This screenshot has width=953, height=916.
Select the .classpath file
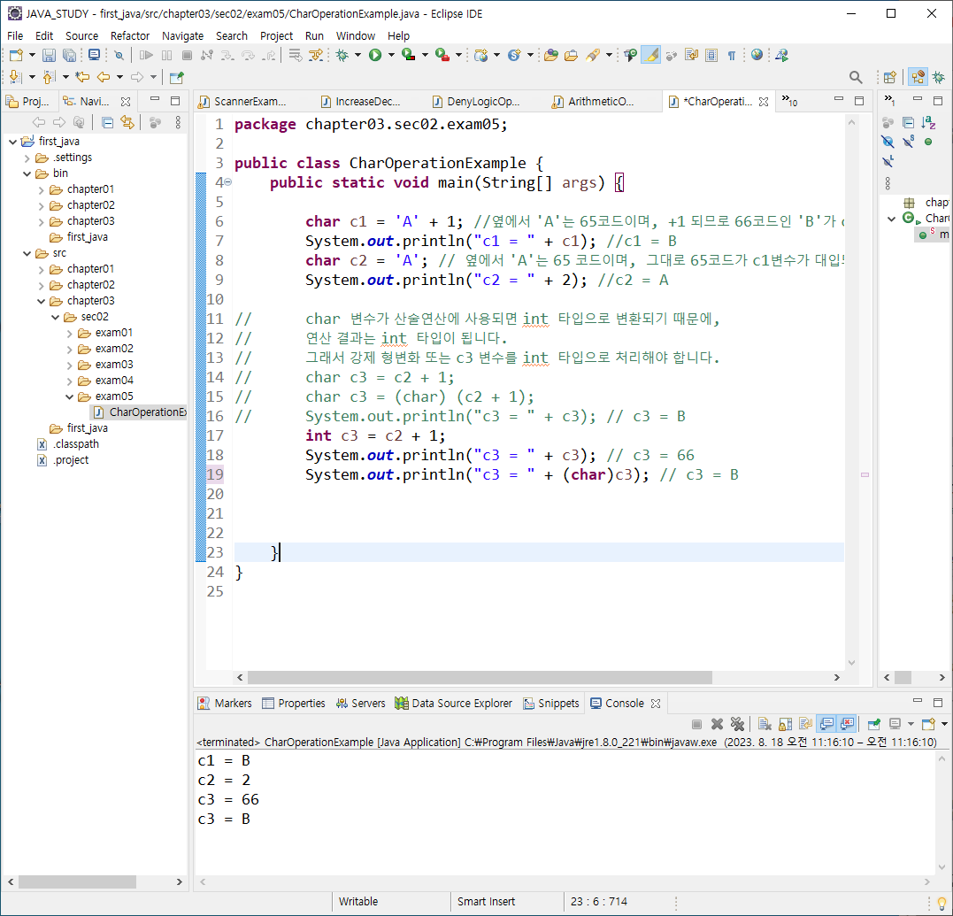pos(68,444)
